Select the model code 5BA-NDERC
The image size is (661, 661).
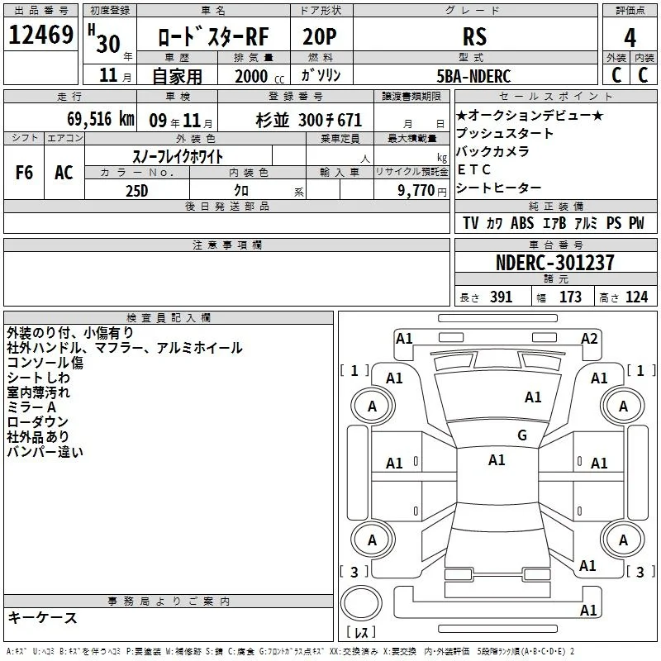(473, 76)
